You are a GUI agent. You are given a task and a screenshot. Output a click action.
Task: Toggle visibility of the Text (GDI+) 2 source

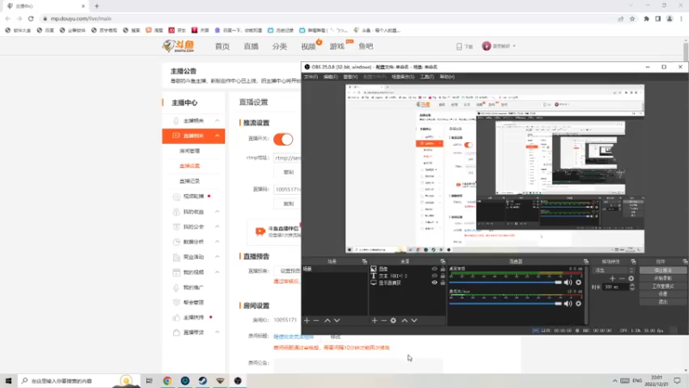[x=434, y=276]
